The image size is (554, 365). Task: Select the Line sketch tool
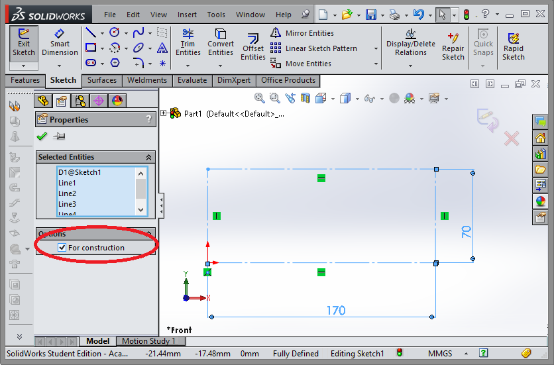pyautogui.click(x=91, y=33)
